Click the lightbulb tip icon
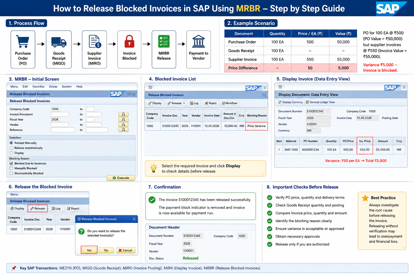Screen dimensions: 414x276 pyautogui.click(x=153, y=168)
